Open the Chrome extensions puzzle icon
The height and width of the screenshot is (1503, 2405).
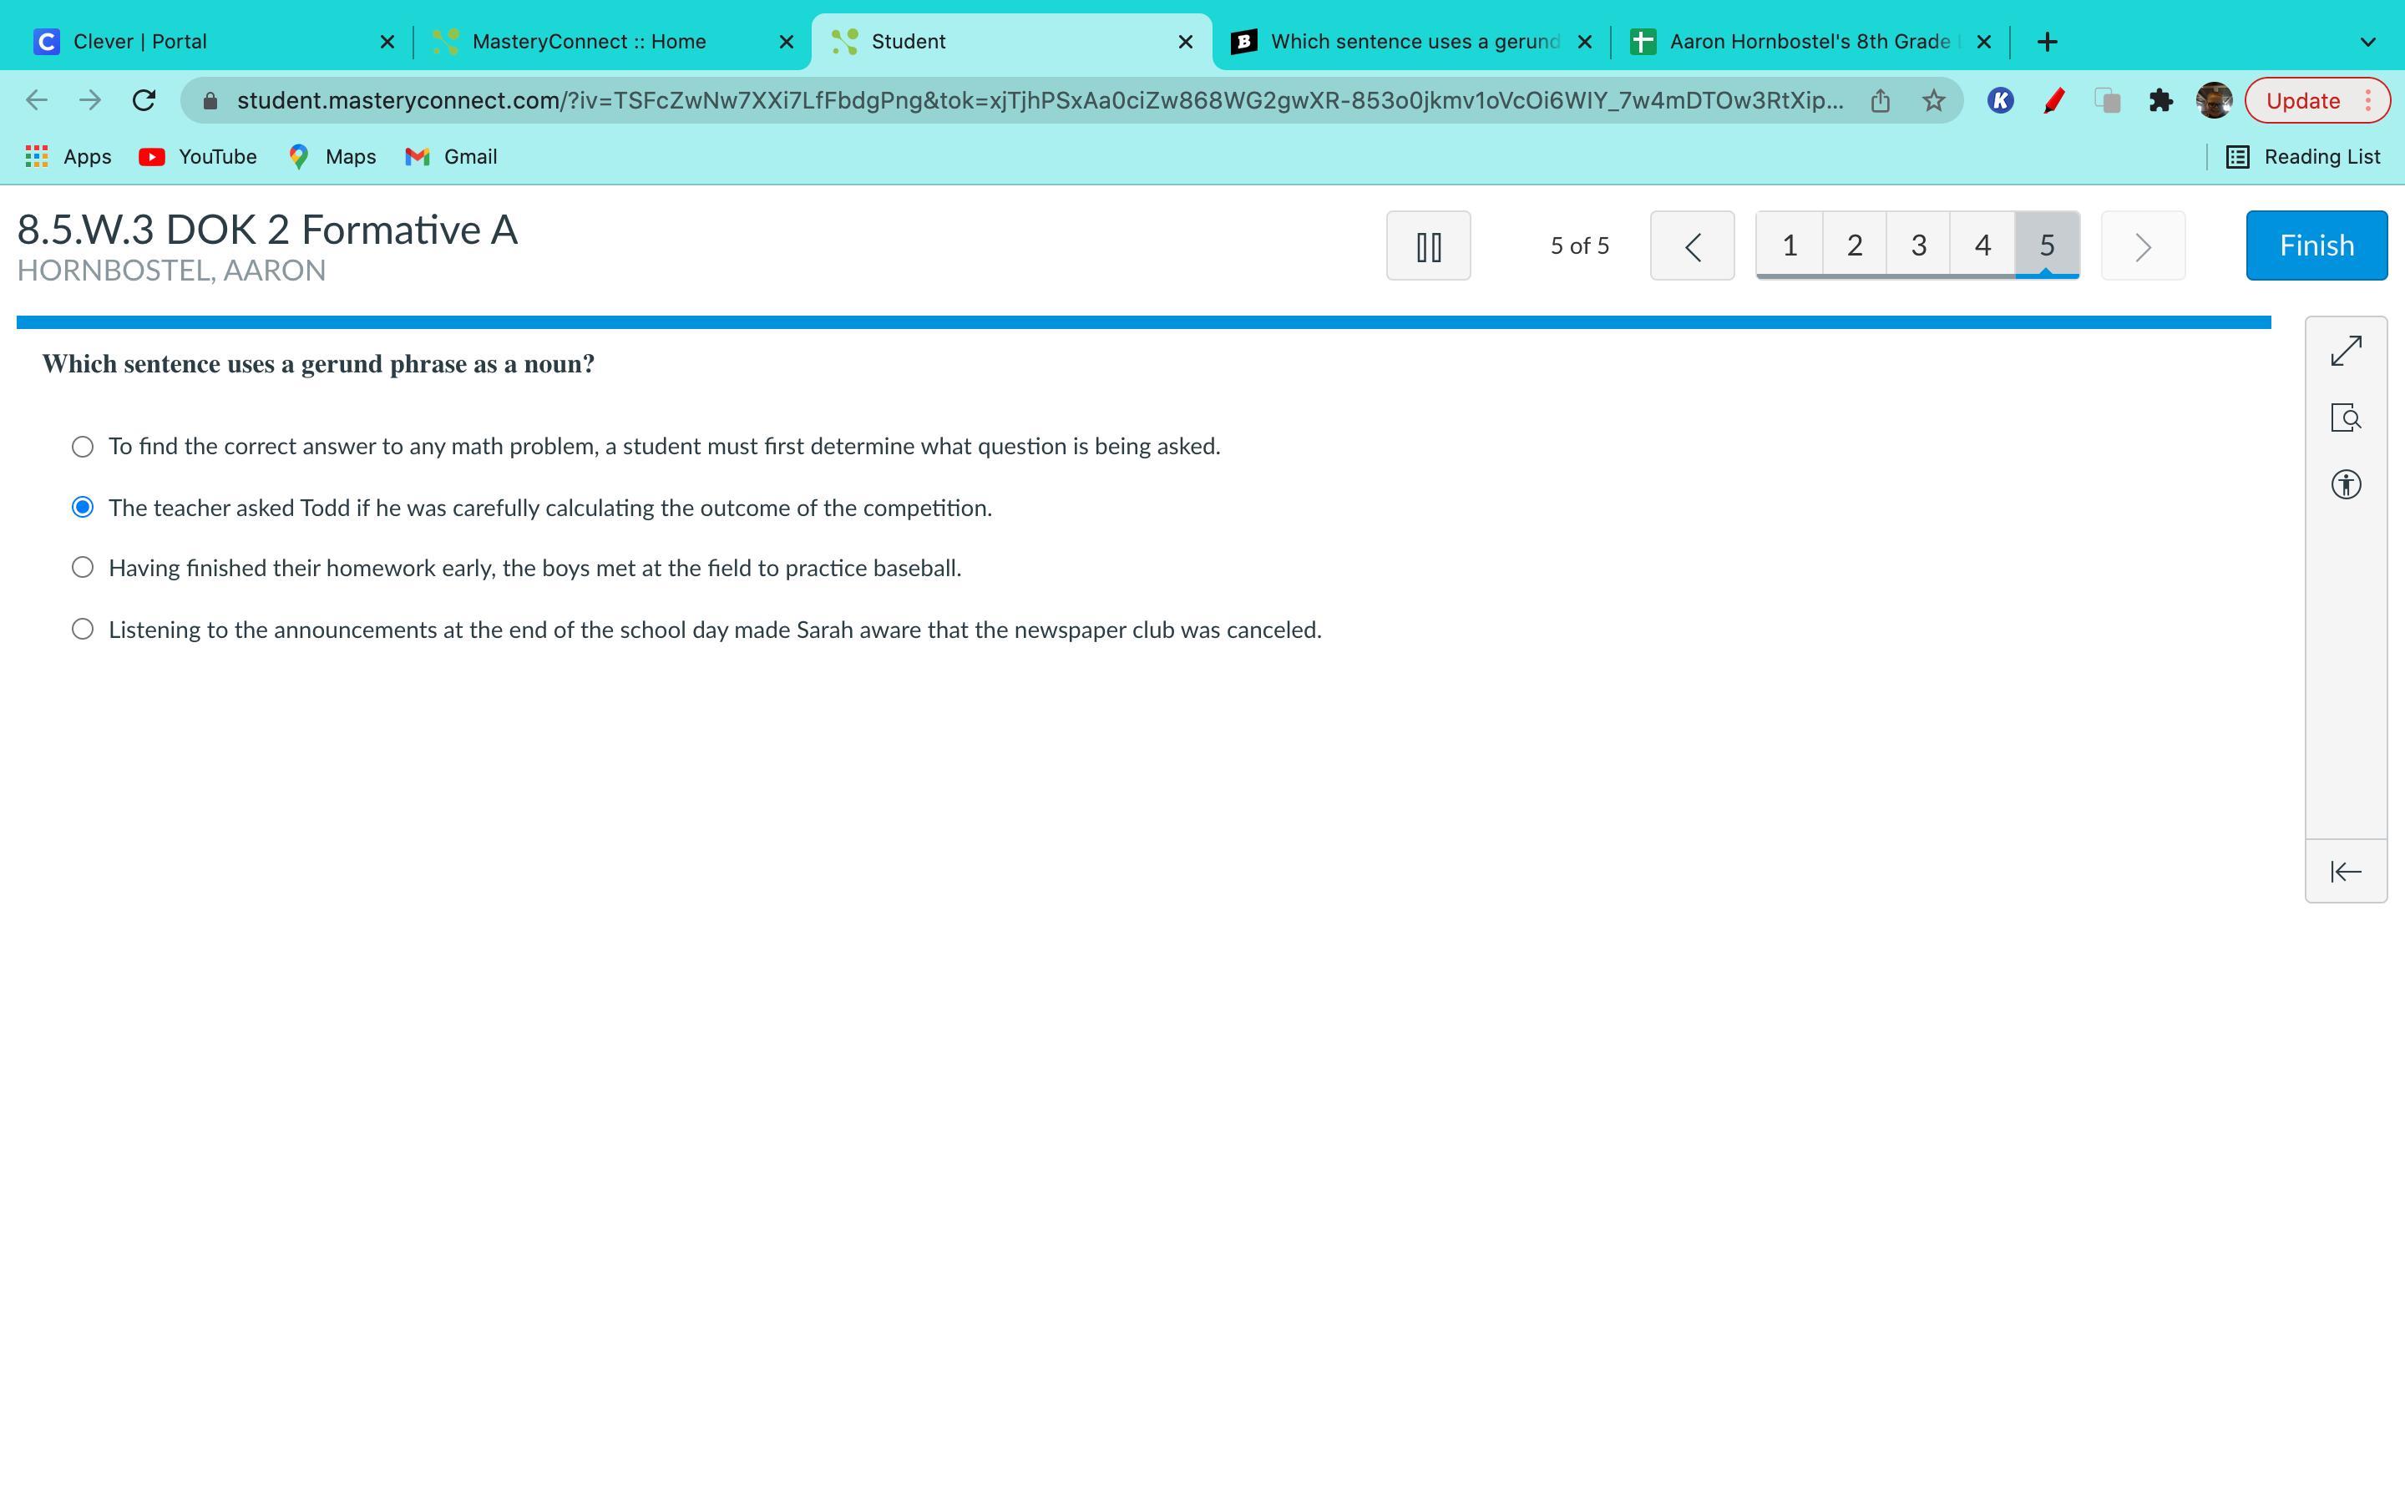(2159, 100)
